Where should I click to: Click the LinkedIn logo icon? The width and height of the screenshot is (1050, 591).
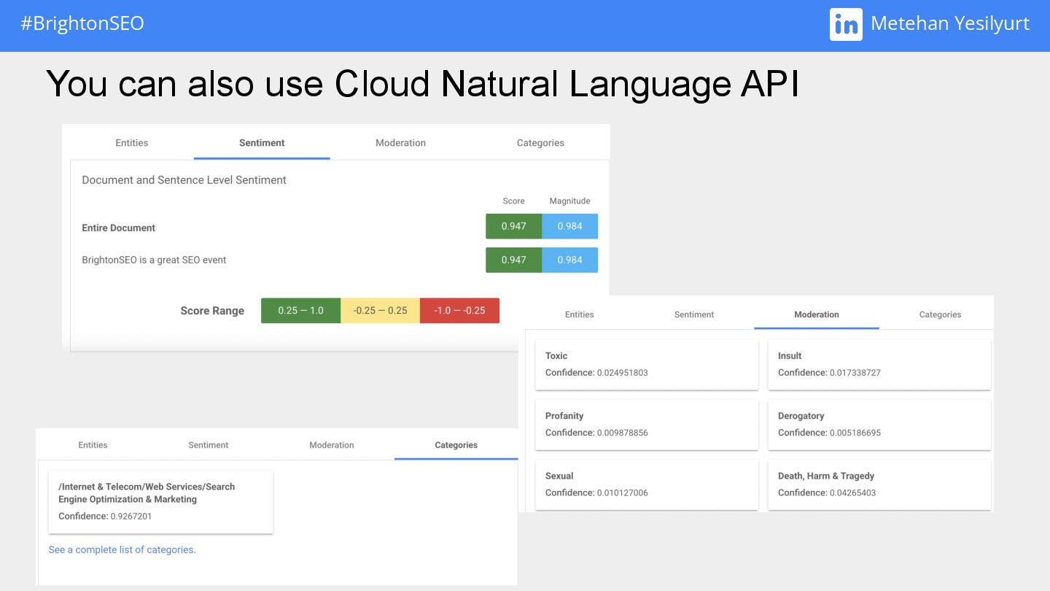tap(846, 24)
